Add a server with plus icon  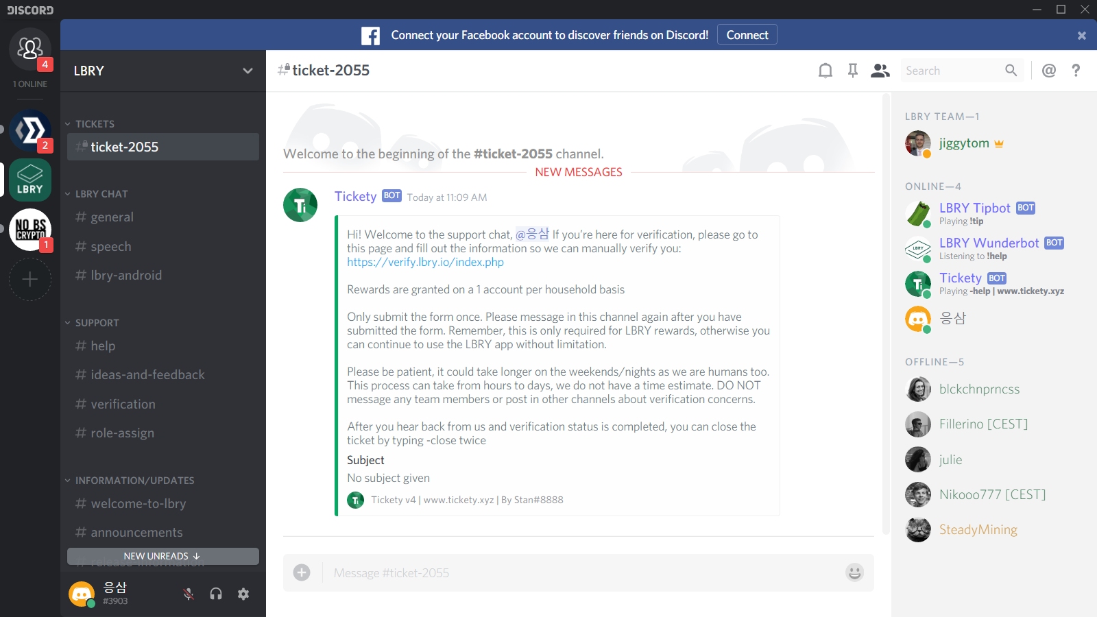(30, 279)
